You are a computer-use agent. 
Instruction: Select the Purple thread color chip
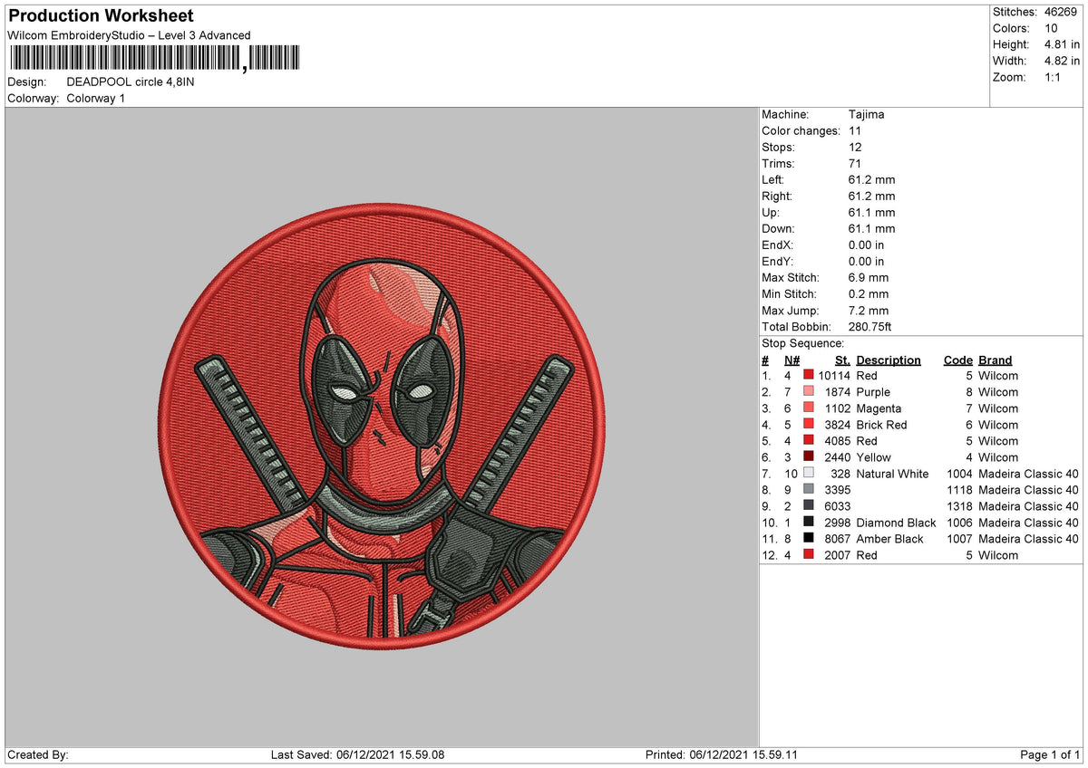[807, 392]
